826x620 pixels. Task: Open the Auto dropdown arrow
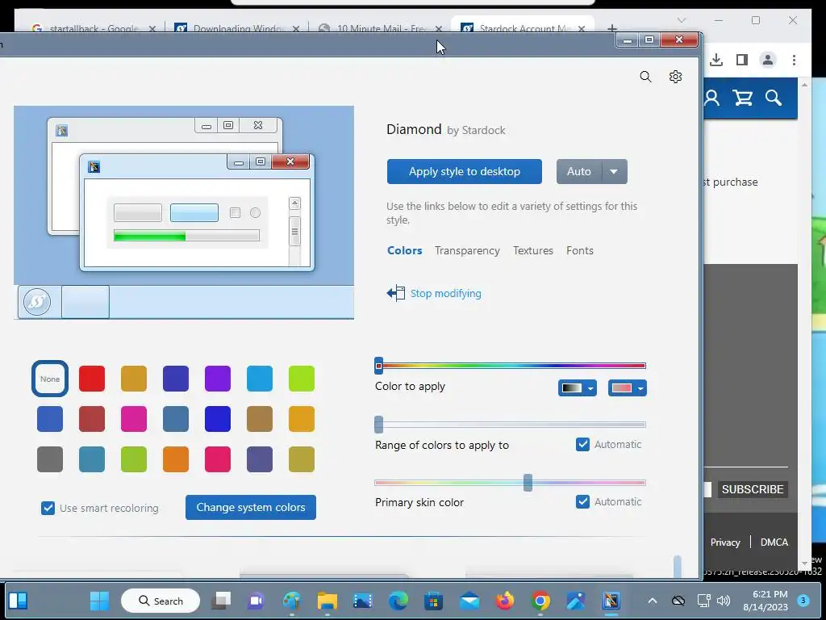click(x=613, y=171)
